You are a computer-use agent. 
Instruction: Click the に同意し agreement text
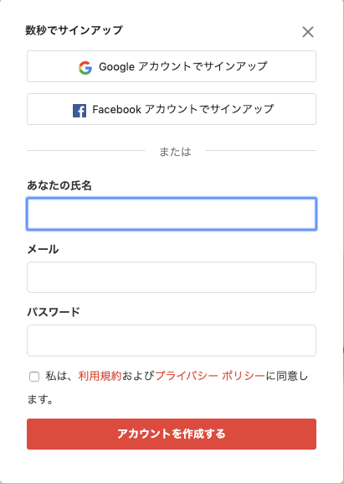(x=287, y=376)
